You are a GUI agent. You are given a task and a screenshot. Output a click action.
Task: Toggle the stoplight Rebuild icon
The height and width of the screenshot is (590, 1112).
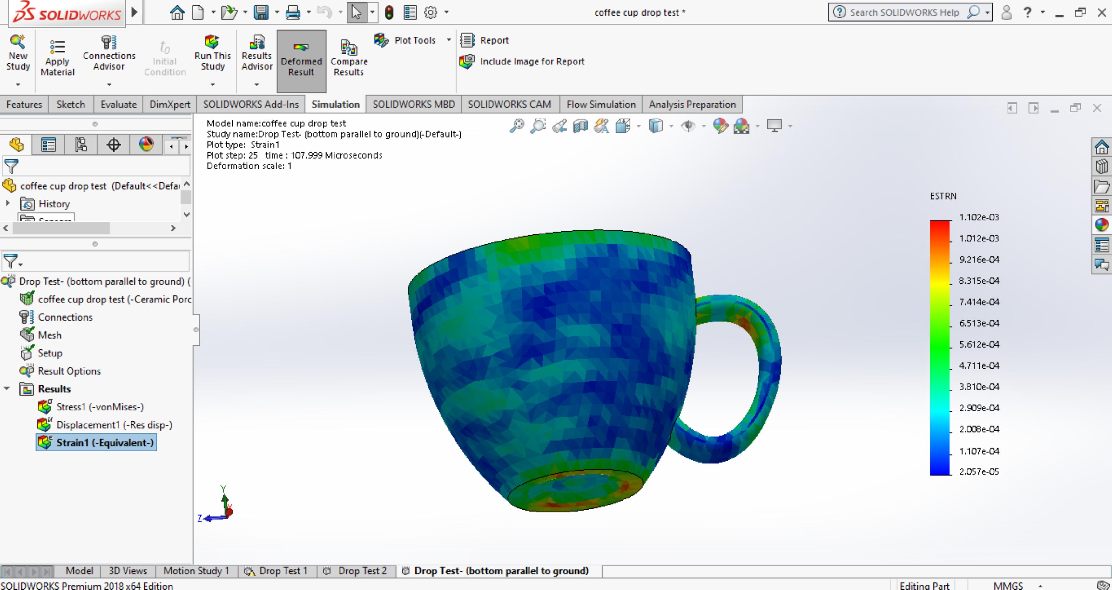click(x=389, y=12)
